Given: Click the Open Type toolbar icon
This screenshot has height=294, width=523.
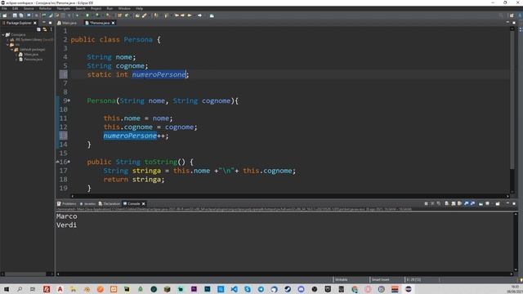Looking at the screenshot, I should click(137, 16).
